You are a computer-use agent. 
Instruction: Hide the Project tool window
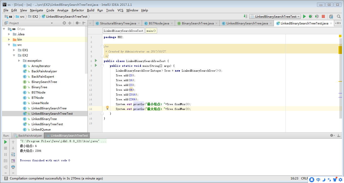pos(84,23)
